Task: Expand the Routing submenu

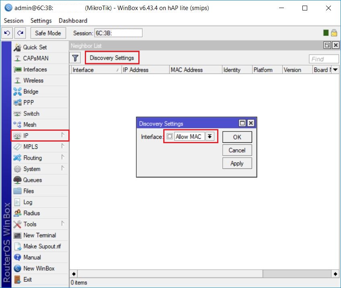Action: click(63, 157)
